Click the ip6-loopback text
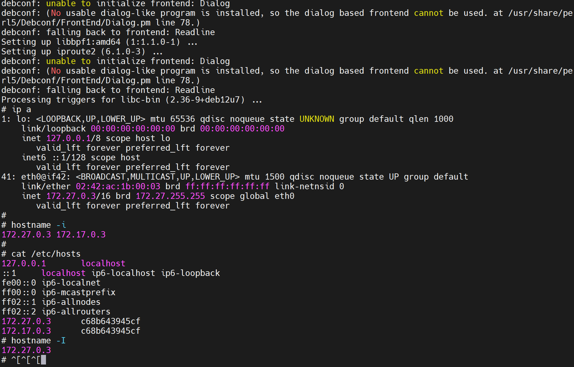The image size is (574, 367). point(190,273)
